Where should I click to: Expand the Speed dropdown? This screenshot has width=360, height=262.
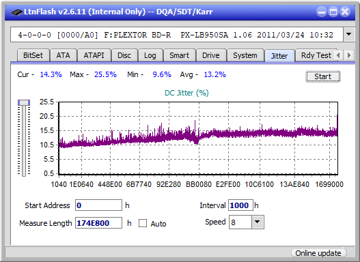258,222
